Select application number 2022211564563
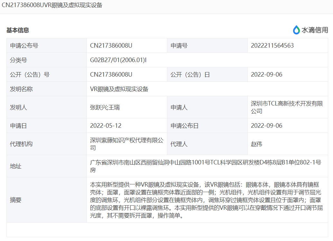This screenshot has height=241, width=333. (272, 45)
